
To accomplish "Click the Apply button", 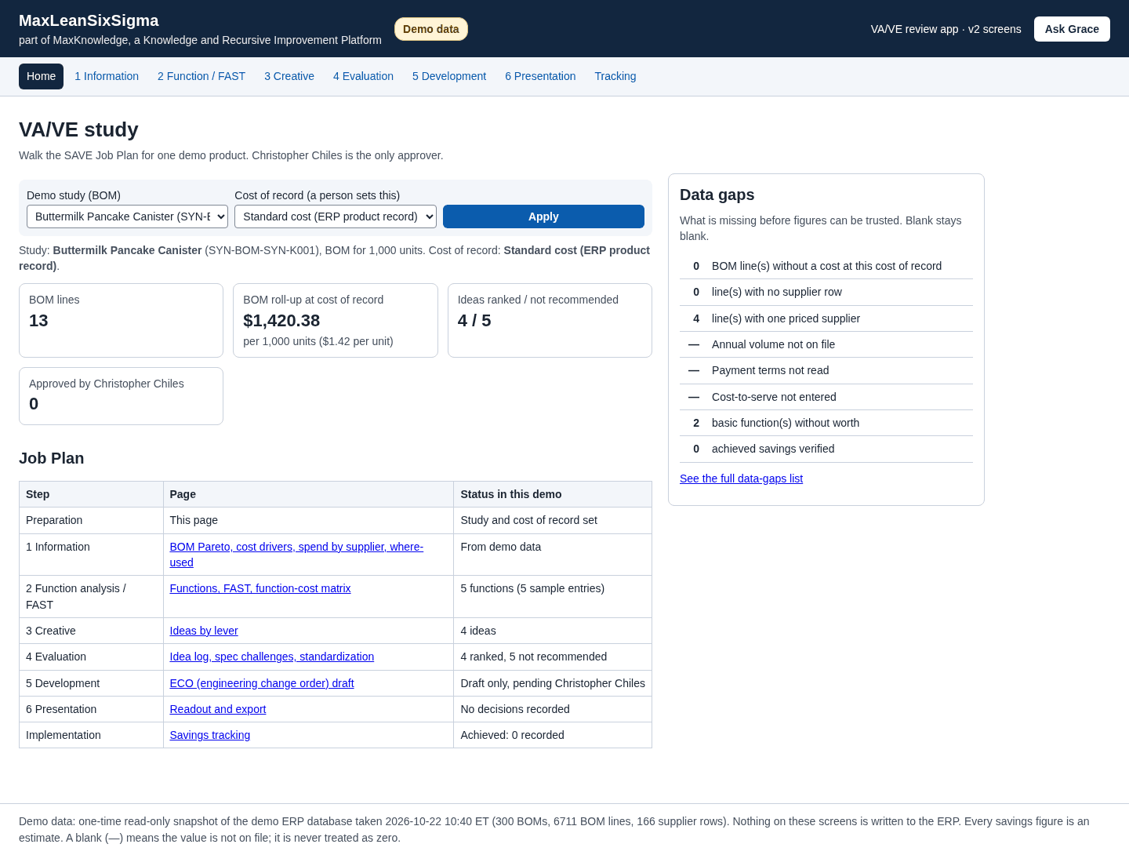I will pyautogui.click(x=543, y=216).
